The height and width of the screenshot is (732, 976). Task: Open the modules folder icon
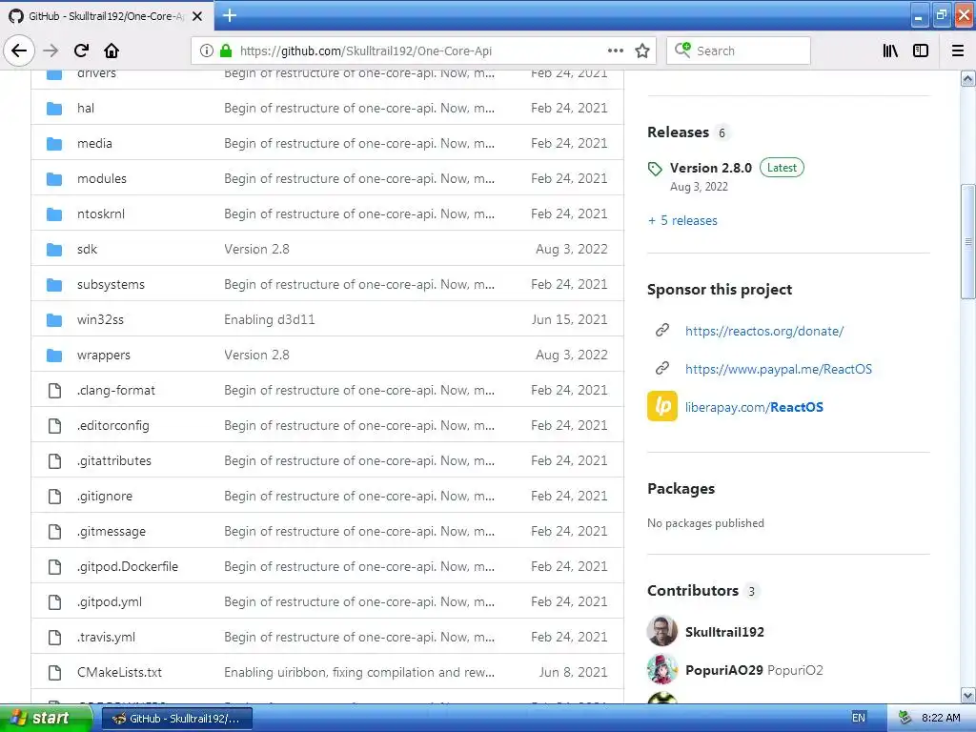[54, 179]
